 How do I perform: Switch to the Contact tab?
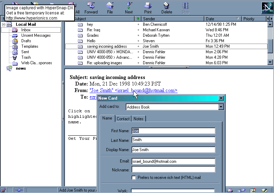[x=123, y=119]
